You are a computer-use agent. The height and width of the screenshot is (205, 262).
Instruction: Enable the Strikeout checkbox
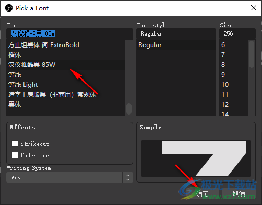15,144
